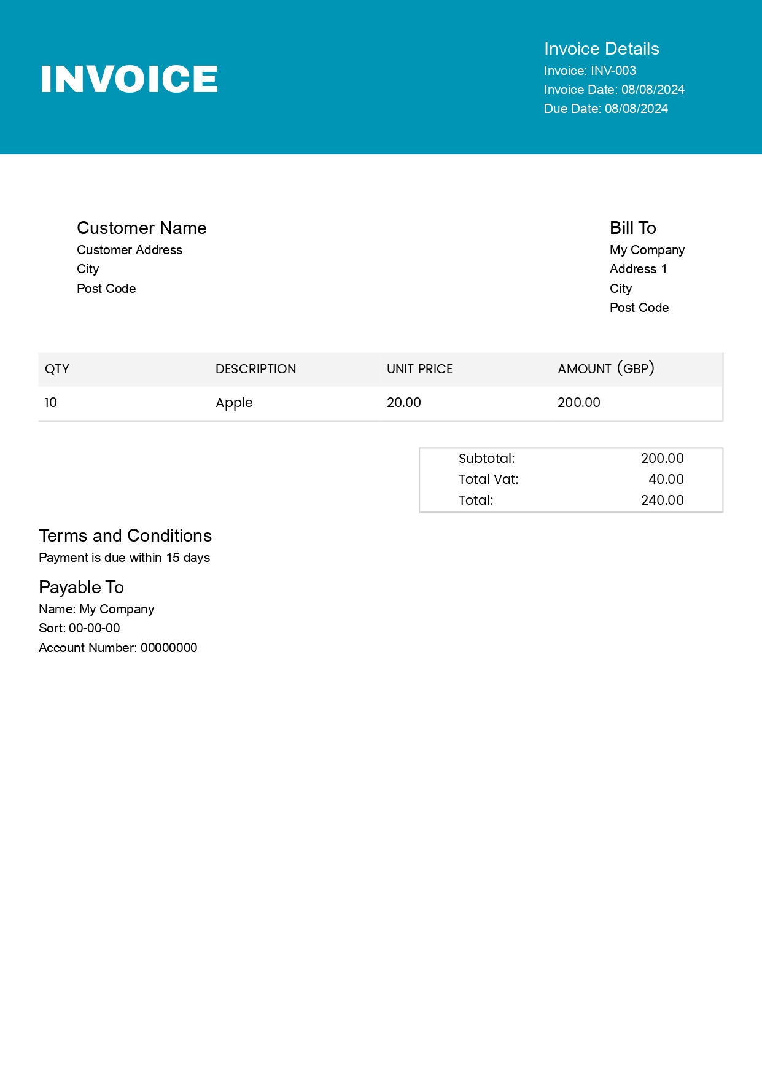Select the Customer Name heading
The image size is (762, 1077).
coord(141,228)
